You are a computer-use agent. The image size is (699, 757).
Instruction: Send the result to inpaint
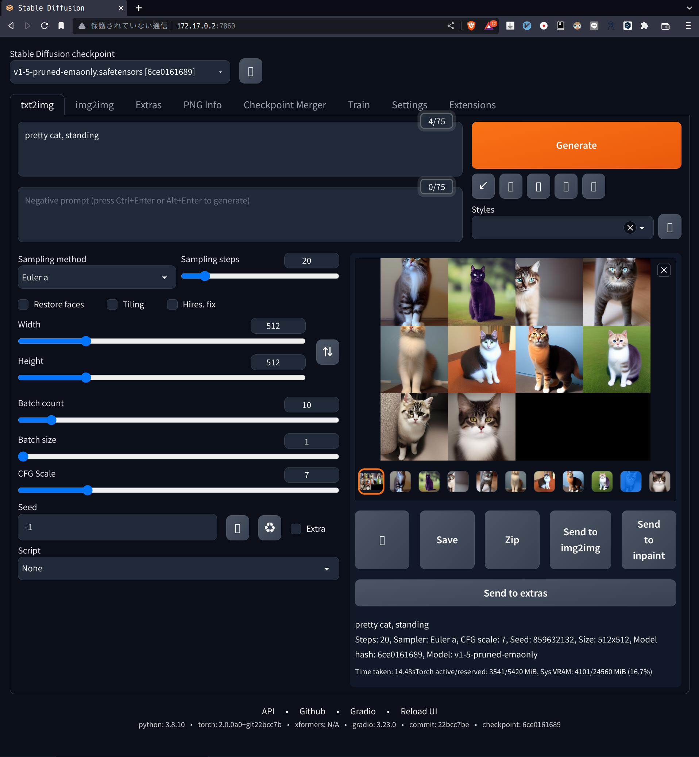[648, 540]
